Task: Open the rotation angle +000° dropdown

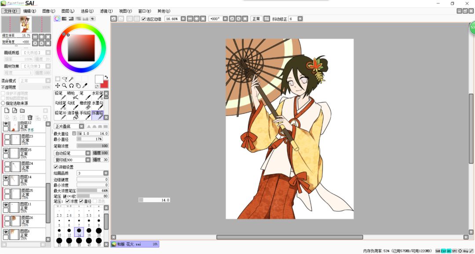Action: pos(225,19)
